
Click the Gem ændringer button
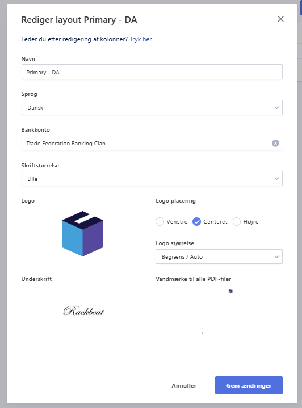coord(249,385)
